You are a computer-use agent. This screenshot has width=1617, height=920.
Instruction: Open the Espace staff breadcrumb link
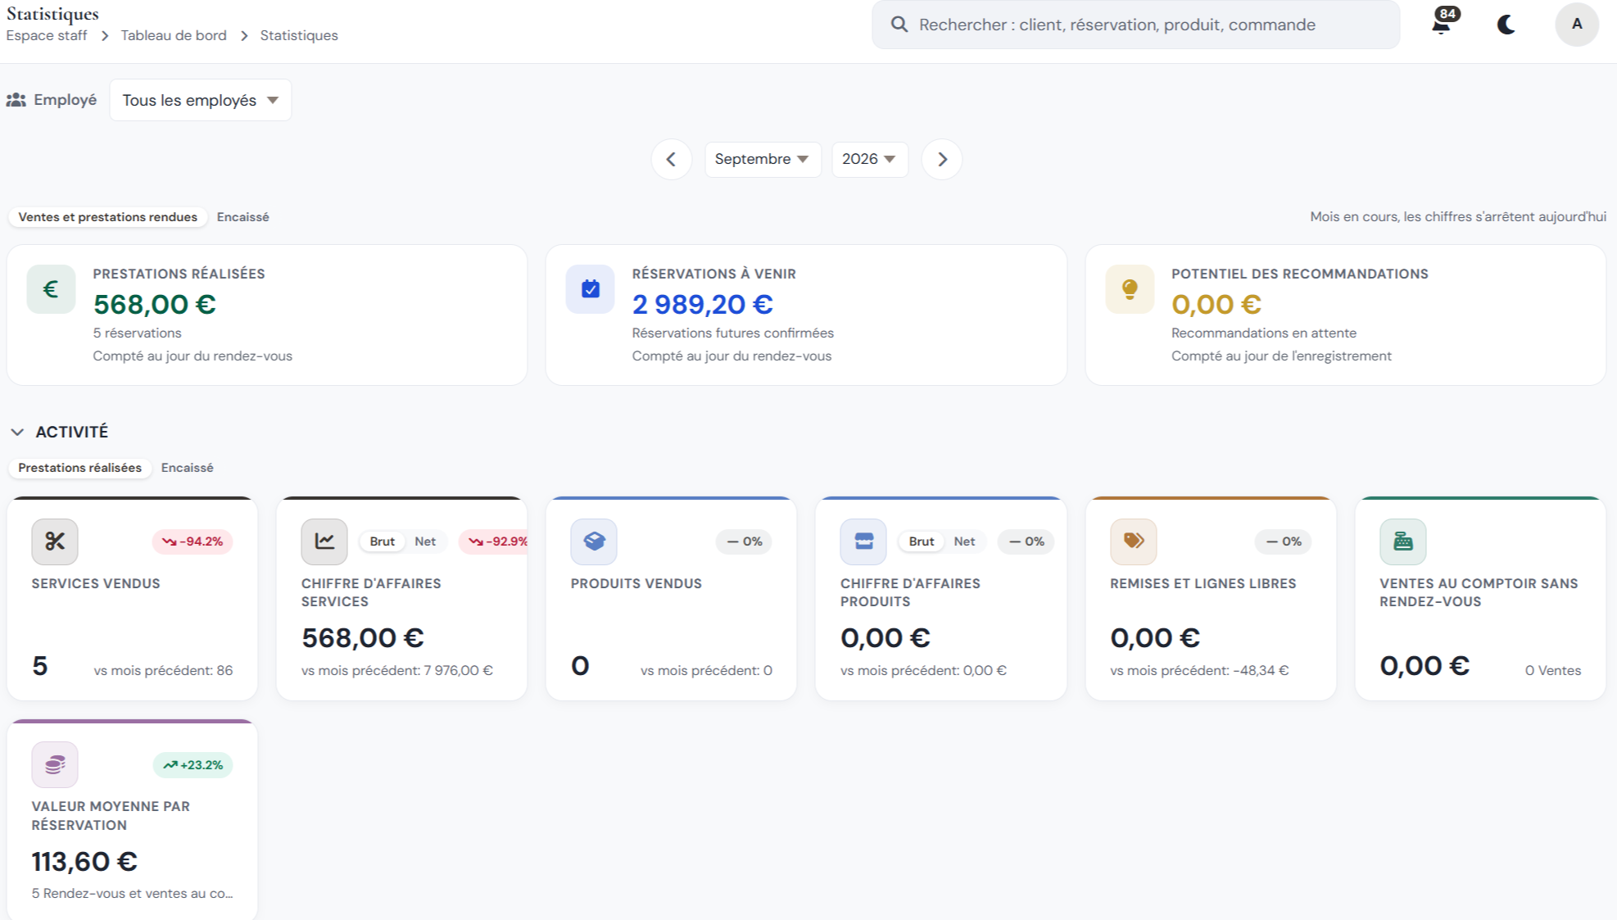pyautogui.click(x=47, y=35)
